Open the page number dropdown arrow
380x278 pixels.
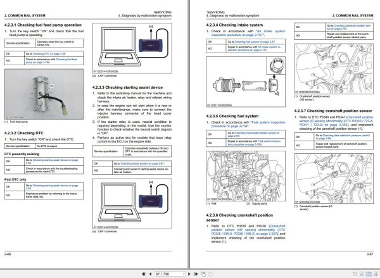tap(184, 274)
